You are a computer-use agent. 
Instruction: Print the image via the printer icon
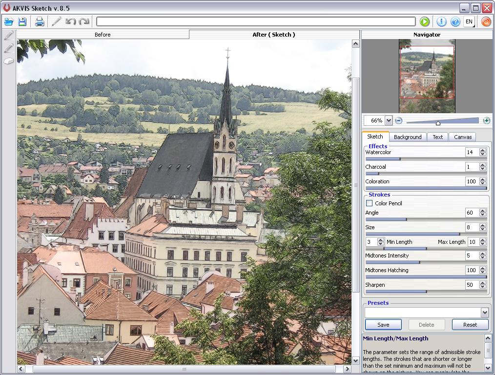coord(40,21)
